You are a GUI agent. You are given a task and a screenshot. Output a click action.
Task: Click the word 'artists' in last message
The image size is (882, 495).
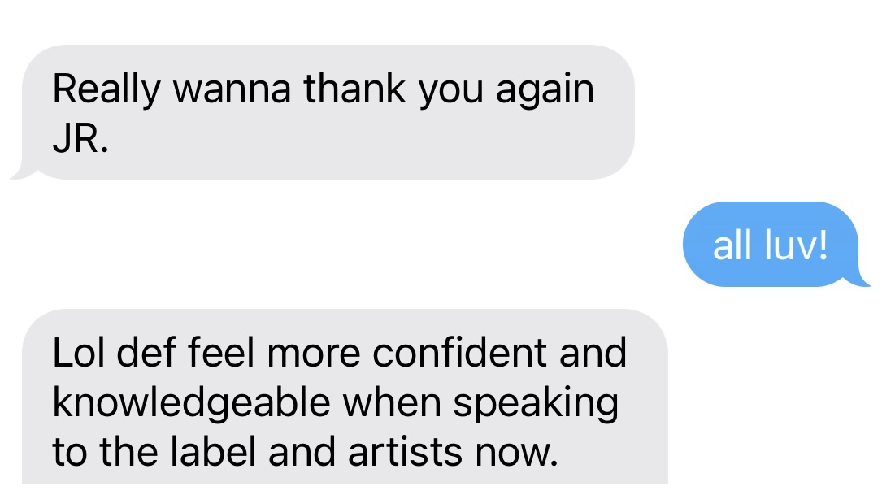[406, 452]
